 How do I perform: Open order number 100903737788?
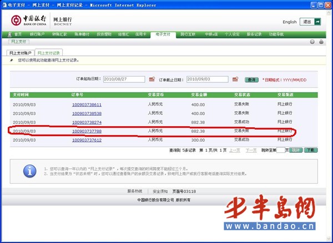click(x=87, y=131)
